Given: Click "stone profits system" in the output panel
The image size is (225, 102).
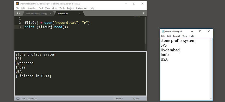Looking at the screenshot, I should coord(35,55).
